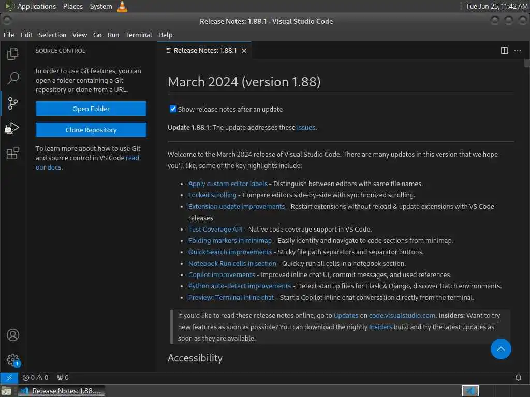530x397 pixels.
Task: Click the date and time clock
Action: click(496, 6)
